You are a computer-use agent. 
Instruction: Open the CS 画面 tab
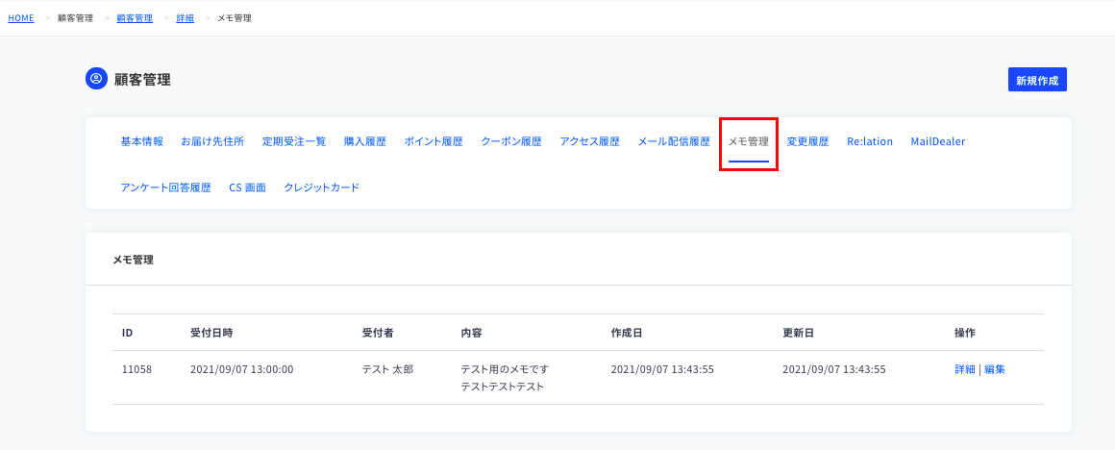tap(247, 187)
